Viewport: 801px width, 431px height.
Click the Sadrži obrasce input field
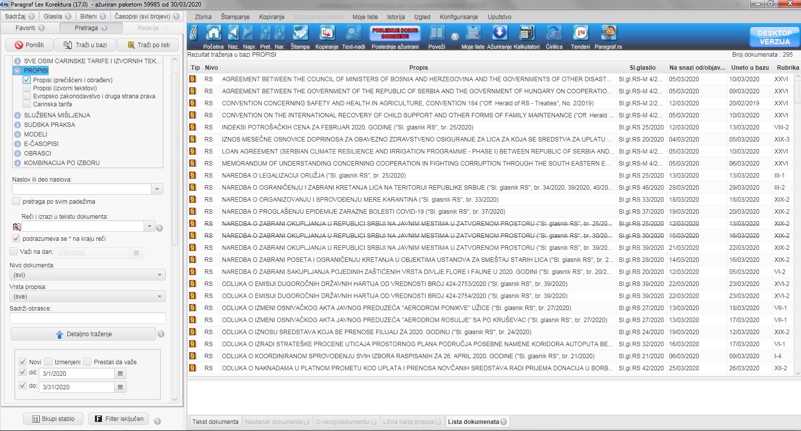point(87,318)
